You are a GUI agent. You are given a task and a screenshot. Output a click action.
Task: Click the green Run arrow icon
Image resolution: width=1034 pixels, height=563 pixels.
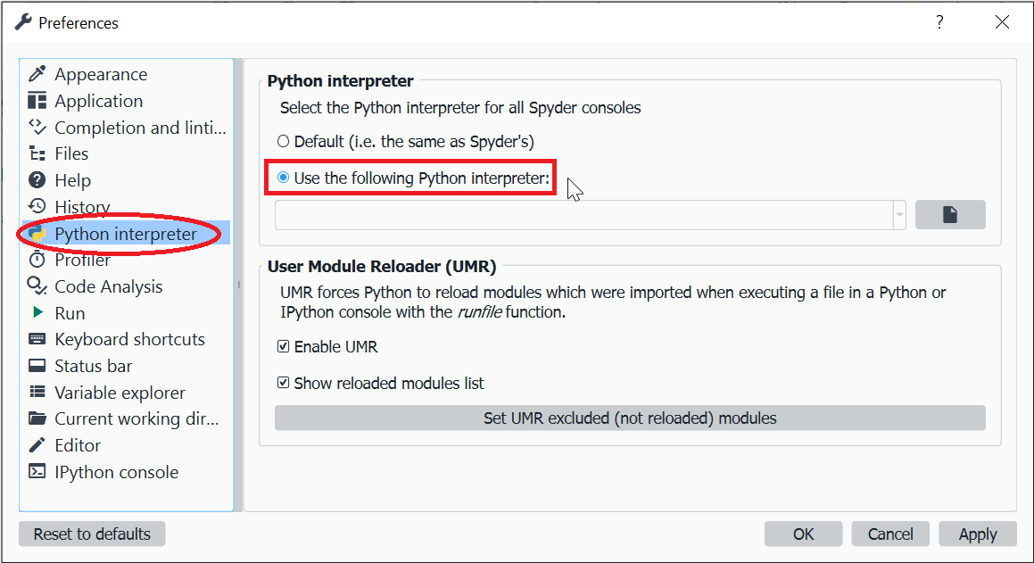[37, 312]
